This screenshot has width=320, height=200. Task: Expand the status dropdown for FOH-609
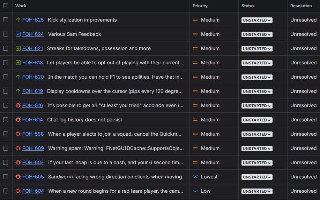point(257,149)
